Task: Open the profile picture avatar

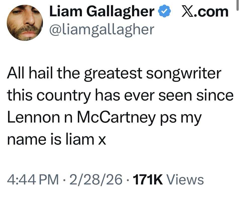Action: point(25,23)
